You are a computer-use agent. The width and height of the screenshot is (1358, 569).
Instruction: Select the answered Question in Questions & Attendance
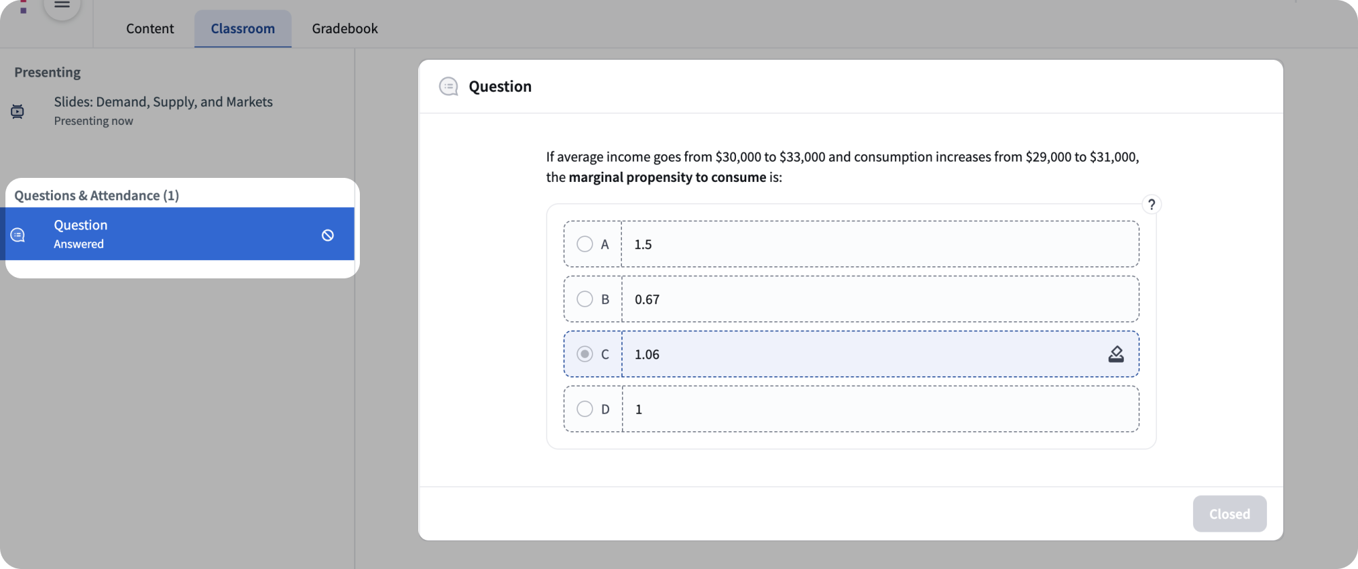tap(180, 234)
